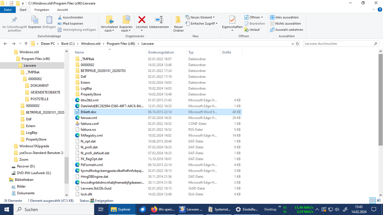Collapse the ribbon with the chevron
383x215 pixels.
[373, 10]
